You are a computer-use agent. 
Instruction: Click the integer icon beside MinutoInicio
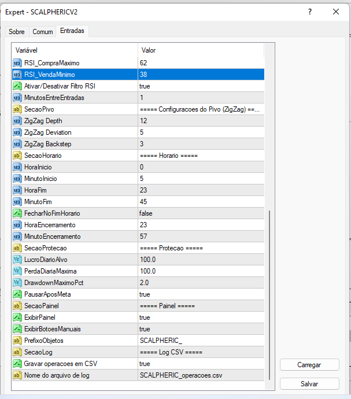17,179
